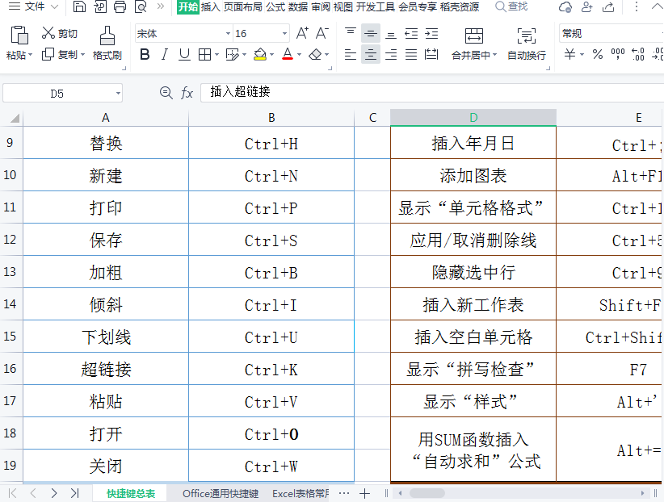Toggle bold formatting on the selection
Viewport: 664px width, 502px height.
(145, 55)
